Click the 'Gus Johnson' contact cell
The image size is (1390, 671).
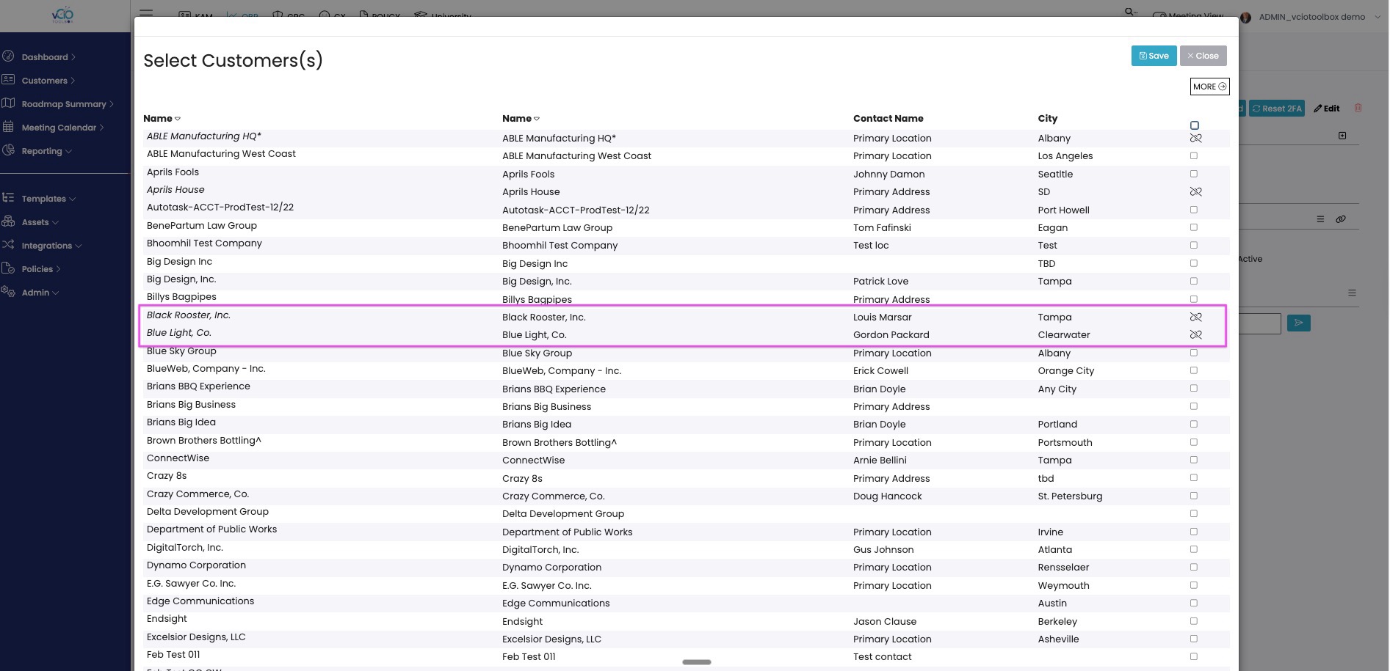coord(883,549)
